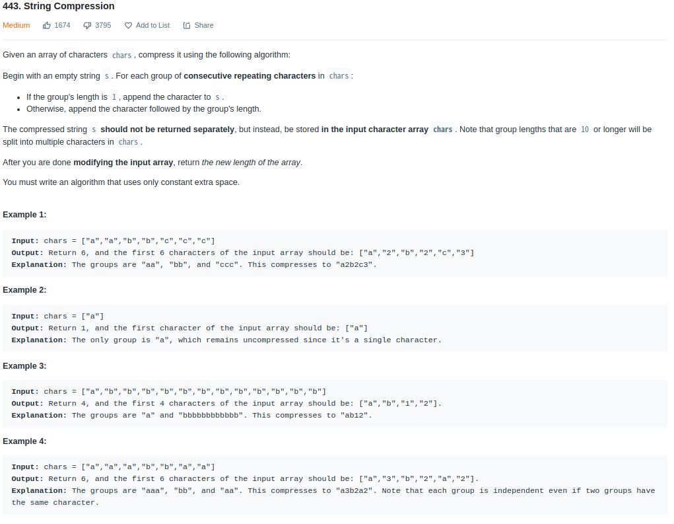Click the Example 4 heading
Viewport: 674px width, 524px height.
point(24,441)
